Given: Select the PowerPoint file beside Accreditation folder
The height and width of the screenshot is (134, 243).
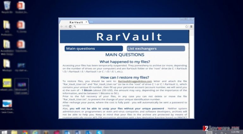Looking at the screenshot, I should (x=21, y=46).
